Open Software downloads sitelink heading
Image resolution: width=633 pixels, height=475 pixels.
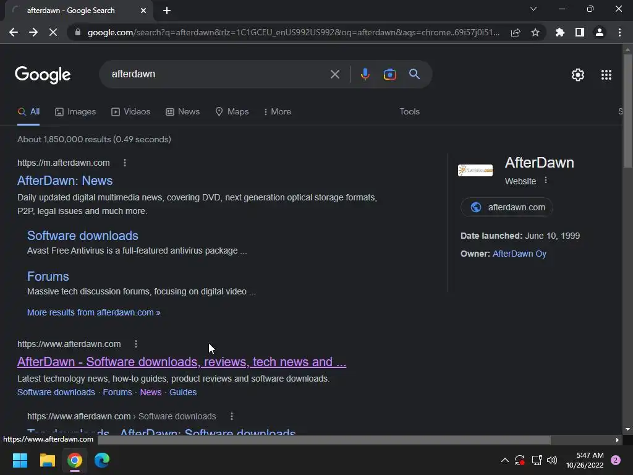coord(83,236)
